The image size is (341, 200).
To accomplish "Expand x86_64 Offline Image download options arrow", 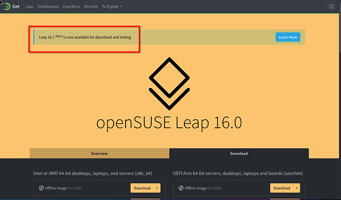I will 157,188.
